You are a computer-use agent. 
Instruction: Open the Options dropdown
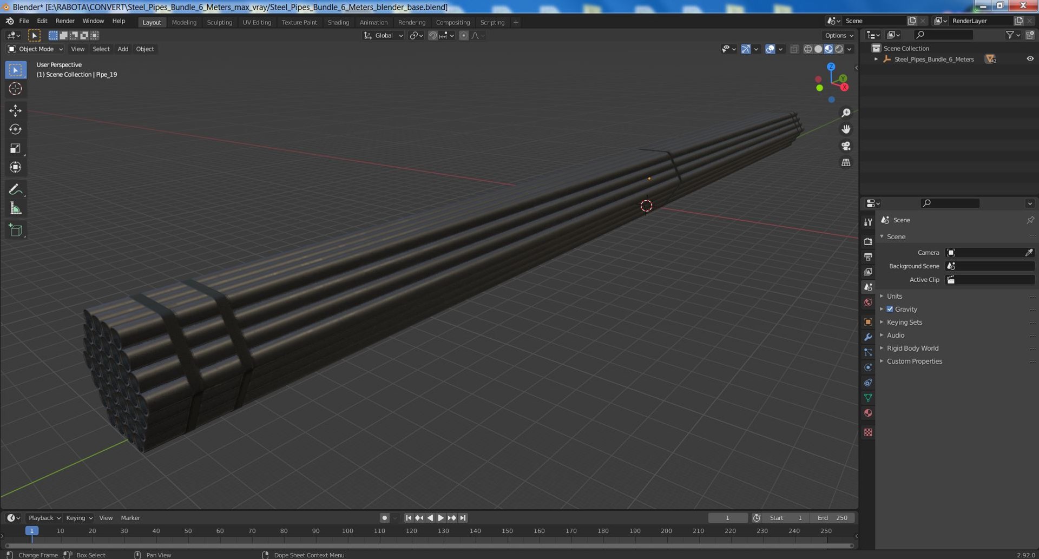838,35
